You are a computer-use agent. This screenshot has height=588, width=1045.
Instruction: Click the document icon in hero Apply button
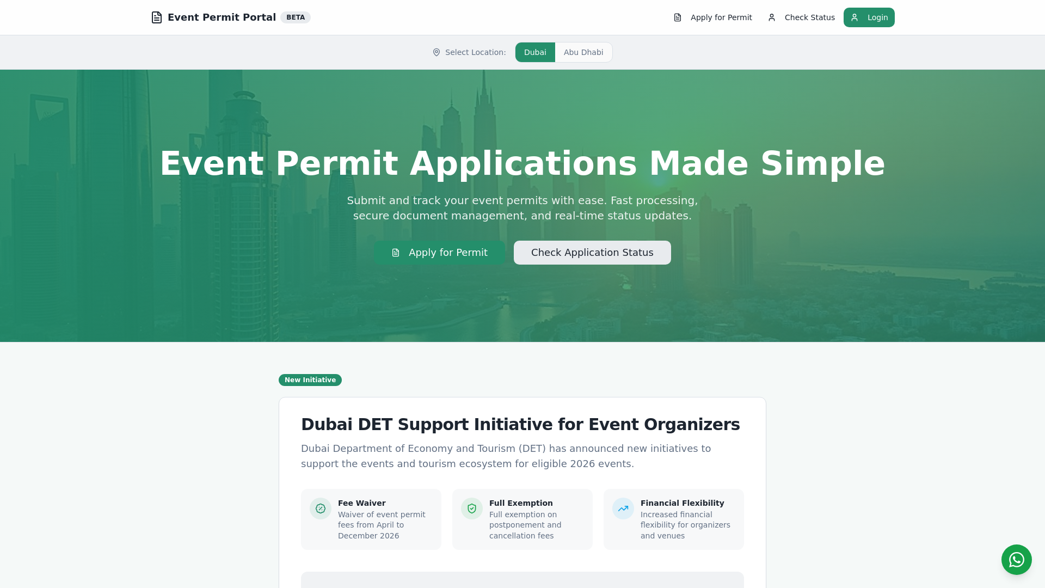point(396,253)
